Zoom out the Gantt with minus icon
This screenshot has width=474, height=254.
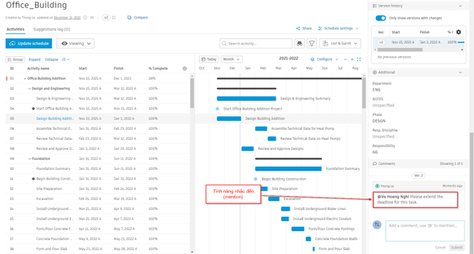coord(345,59)
